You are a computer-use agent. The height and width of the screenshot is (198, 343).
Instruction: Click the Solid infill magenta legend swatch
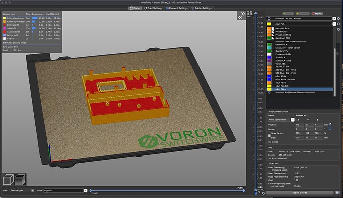tap(4, 28)
